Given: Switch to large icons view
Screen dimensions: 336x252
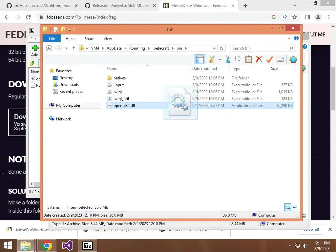Looking at the screenshot, I should coord(295,207).
